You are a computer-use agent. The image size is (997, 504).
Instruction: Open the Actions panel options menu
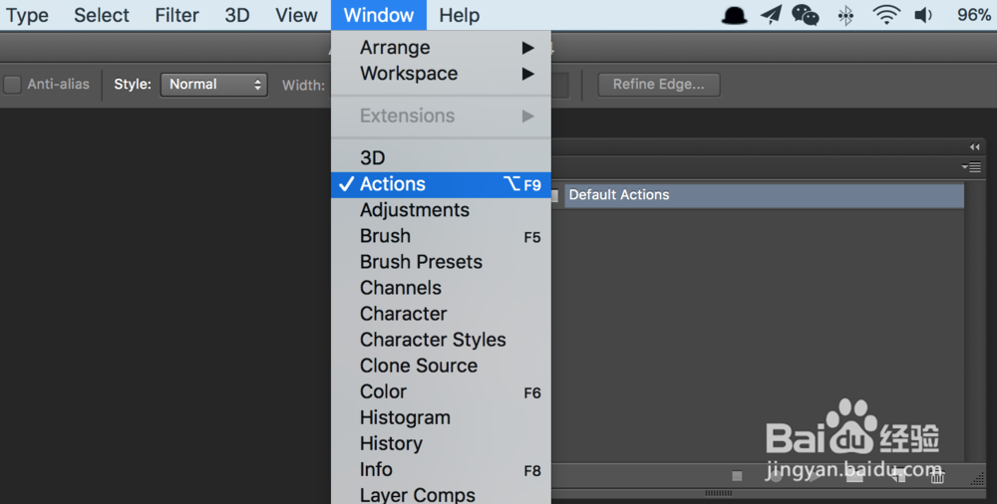971,167
